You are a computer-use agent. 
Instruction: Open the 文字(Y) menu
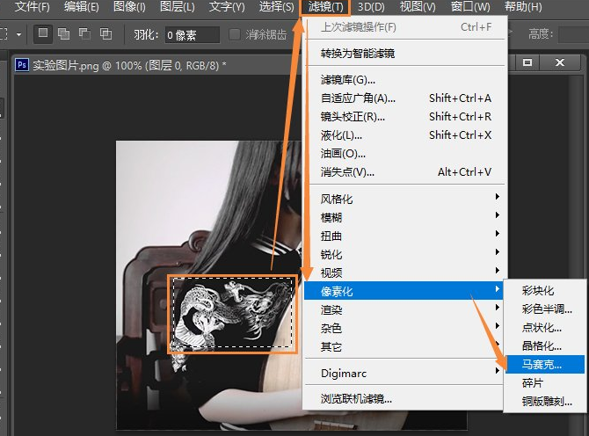227,6
